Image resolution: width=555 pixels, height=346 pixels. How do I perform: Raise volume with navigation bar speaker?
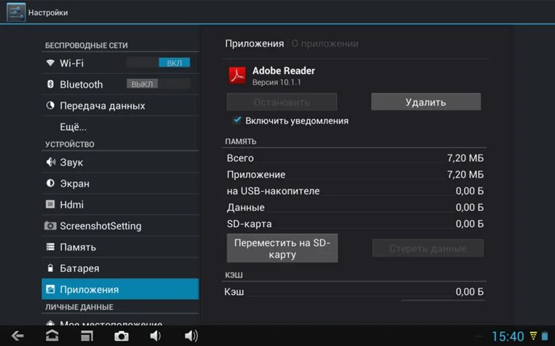point(191,336)
